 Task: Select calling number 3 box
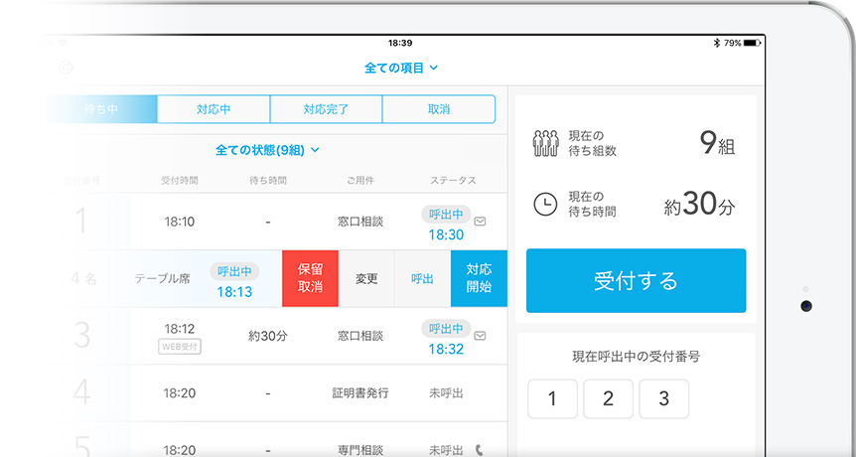tap(663, 399)
